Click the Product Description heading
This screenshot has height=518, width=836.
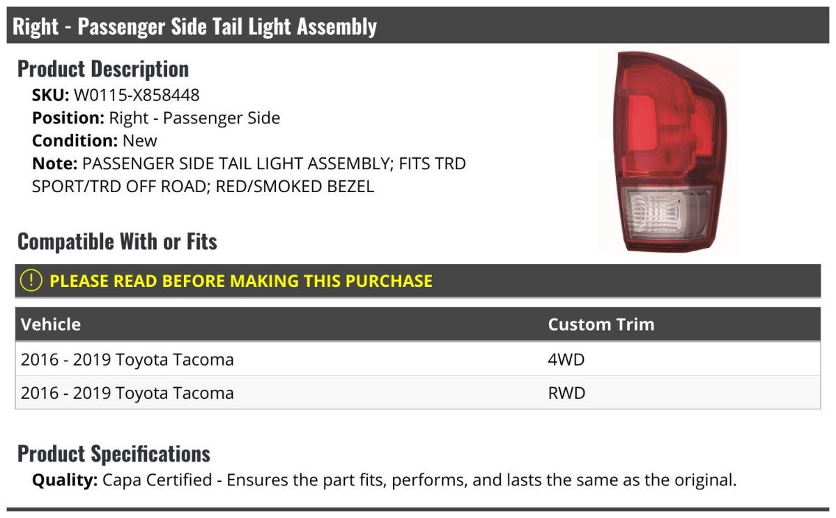coord(103,69)
